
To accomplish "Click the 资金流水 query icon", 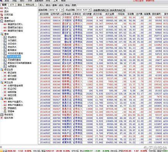I will (5, 47).
